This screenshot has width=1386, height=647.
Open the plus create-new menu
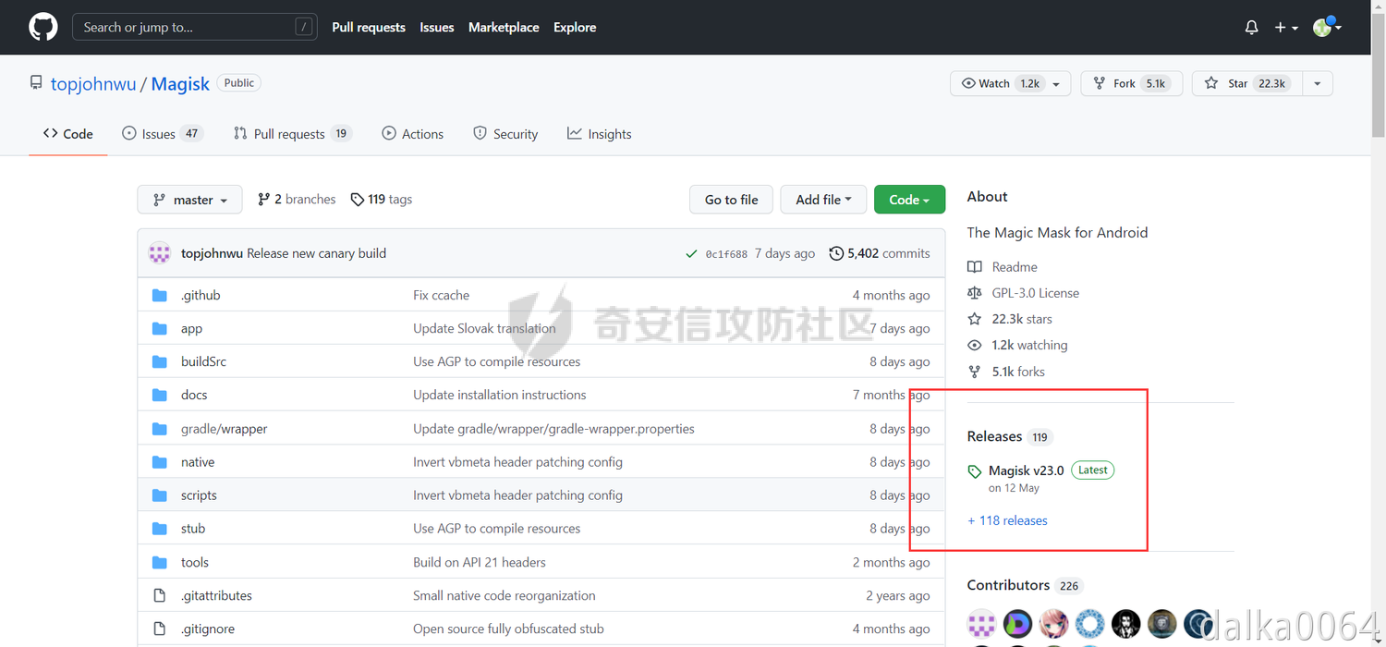click(1286, 28)
